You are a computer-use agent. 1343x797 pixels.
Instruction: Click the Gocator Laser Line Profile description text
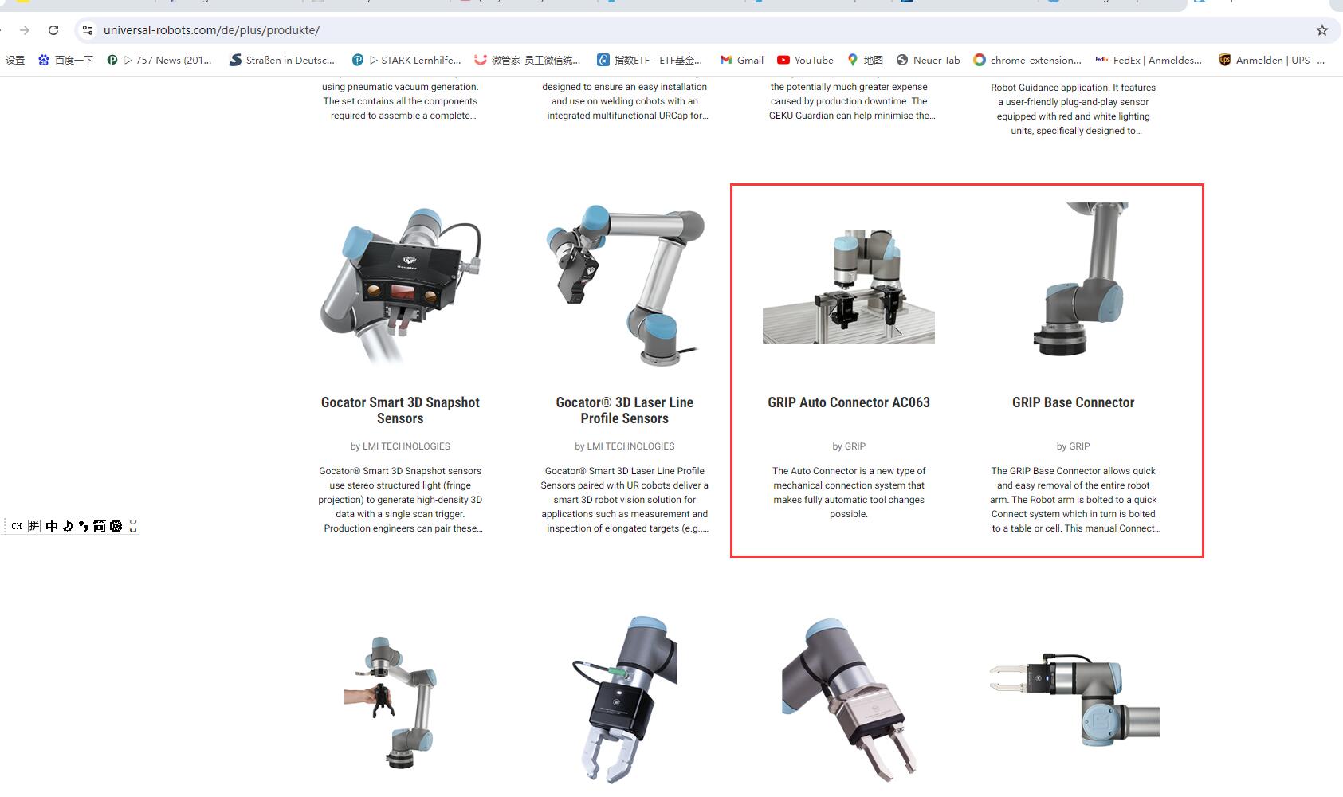(x=624, y=500)
